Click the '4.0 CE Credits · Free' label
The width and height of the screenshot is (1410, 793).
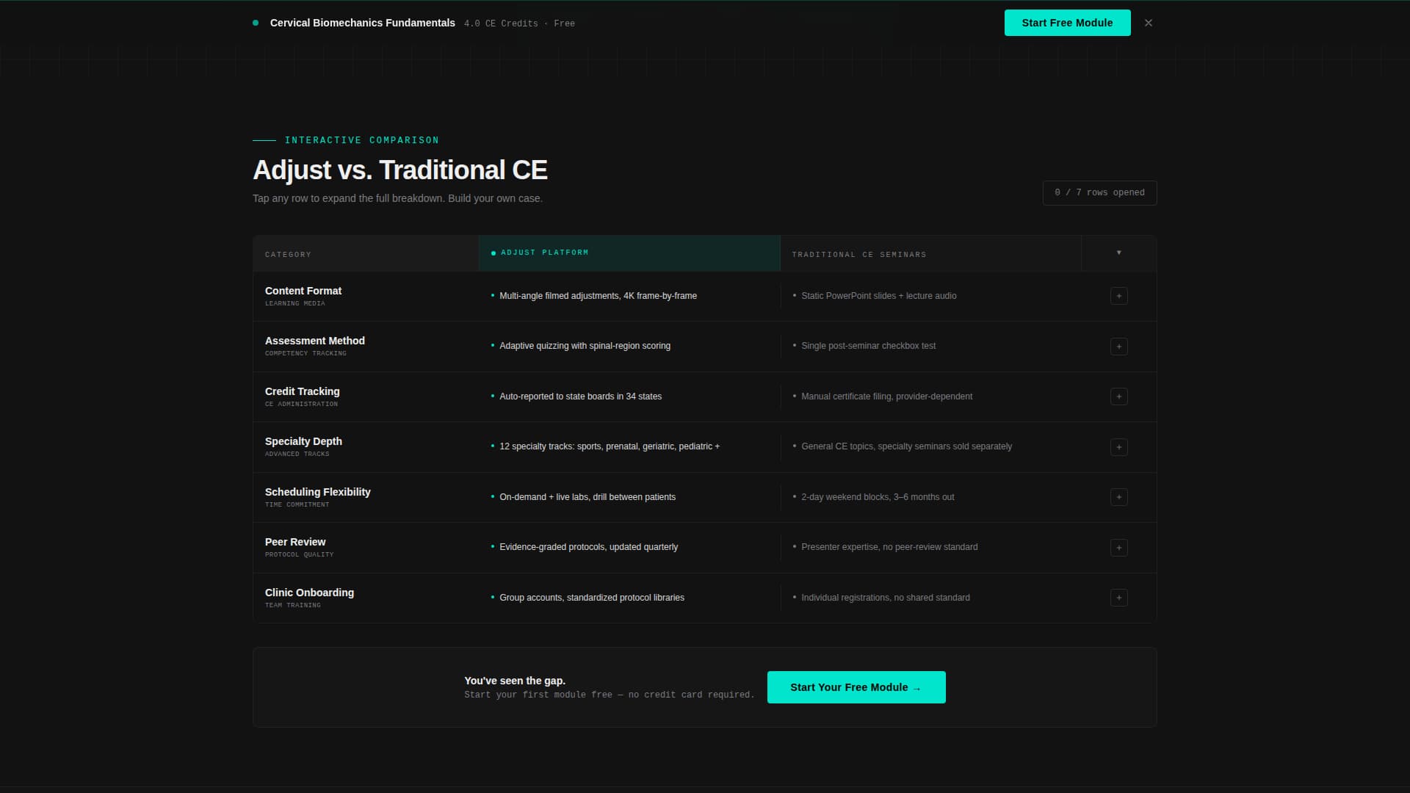pyautogui.click(x=519, y=23)
